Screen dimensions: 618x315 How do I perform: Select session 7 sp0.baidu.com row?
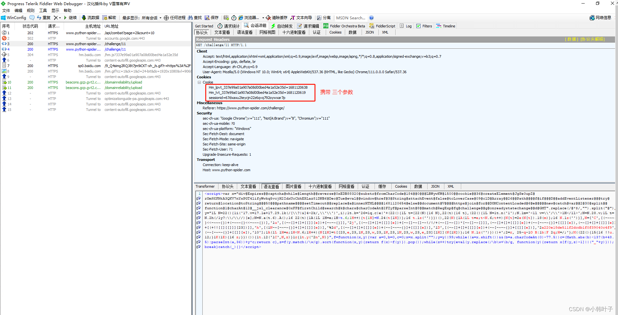click(x=96, y=66)
